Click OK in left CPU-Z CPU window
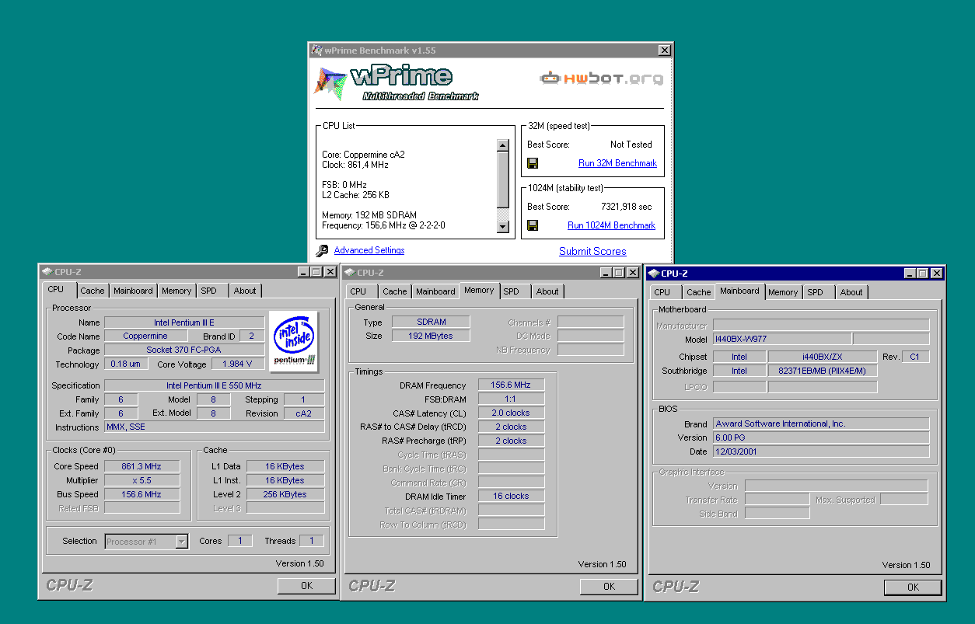 click(306, 586)
